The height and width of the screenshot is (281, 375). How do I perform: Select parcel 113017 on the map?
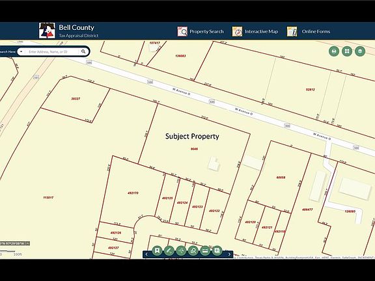[48, 198]
